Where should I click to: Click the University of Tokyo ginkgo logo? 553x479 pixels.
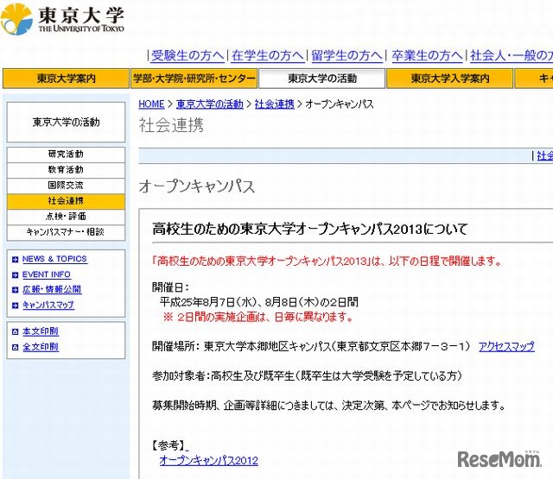coord(17,19)
